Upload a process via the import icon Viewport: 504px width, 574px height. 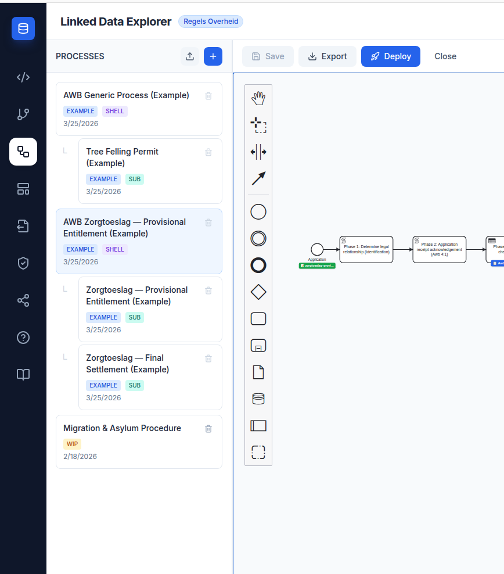coord(190,56)
